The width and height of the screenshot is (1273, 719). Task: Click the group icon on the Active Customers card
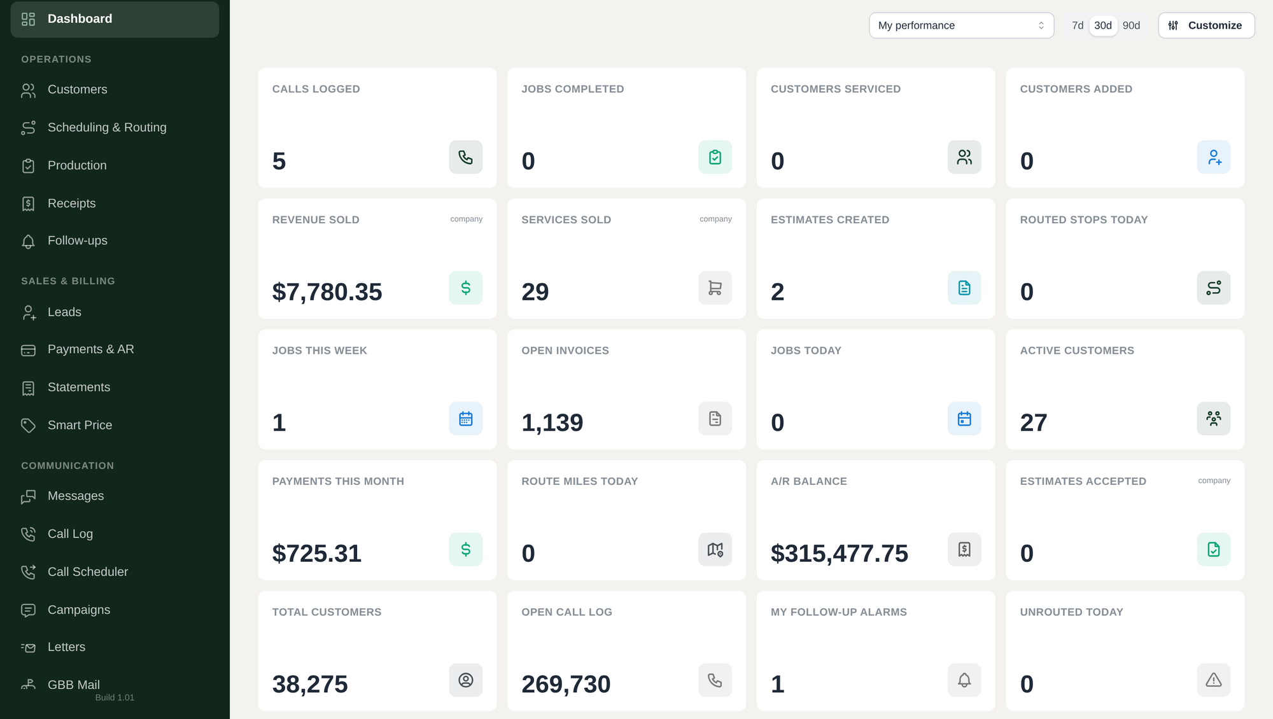(x=1214, y=419)
